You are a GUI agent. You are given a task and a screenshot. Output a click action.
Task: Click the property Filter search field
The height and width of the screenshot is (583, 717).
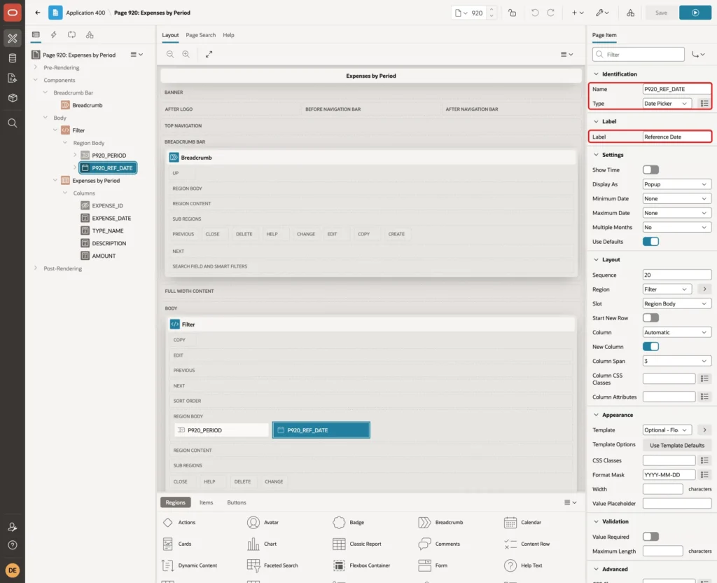coord(639,55)
